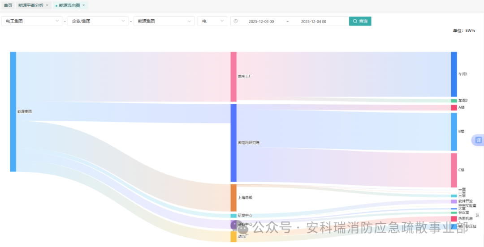484x247 pixels.
Task: Click the floating 译 translate button
Action: (x=479, y=140)
